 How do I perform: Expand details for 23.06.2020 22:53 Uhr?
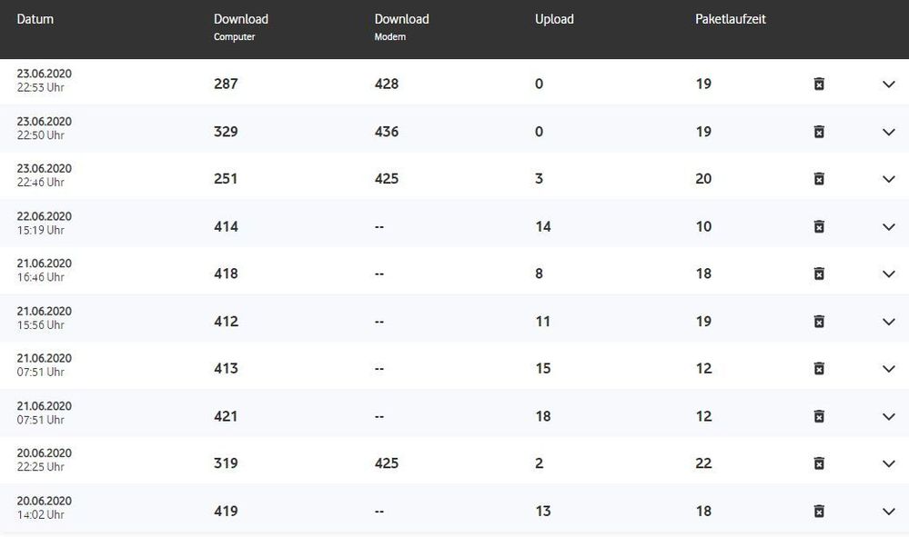pos(889,85)
